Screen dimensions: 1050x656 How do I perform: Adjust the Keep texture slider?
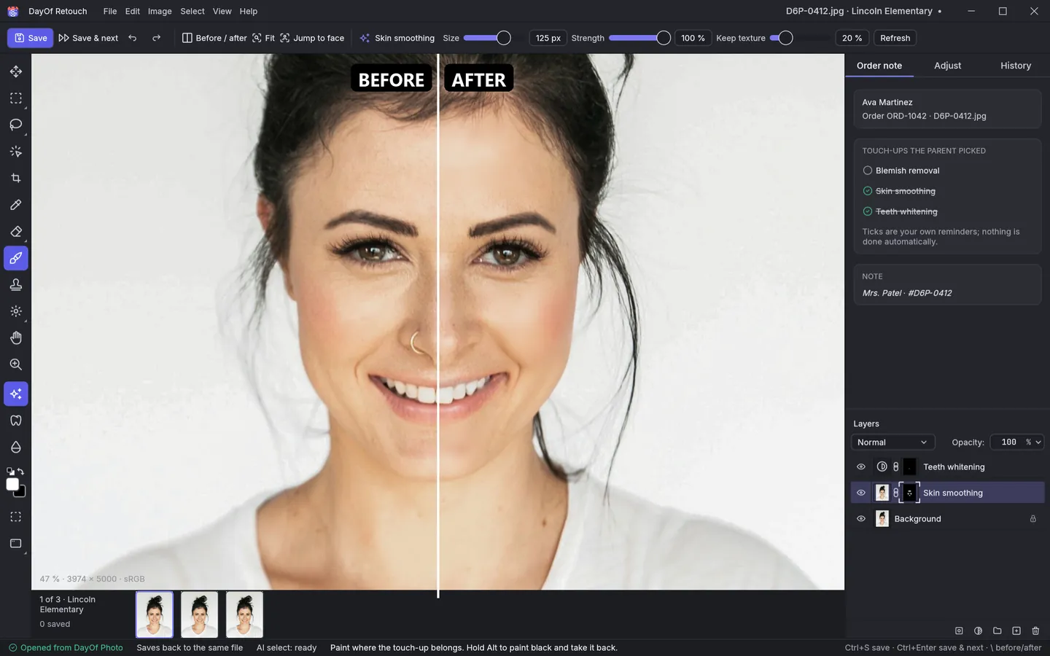tap(799, 38)
